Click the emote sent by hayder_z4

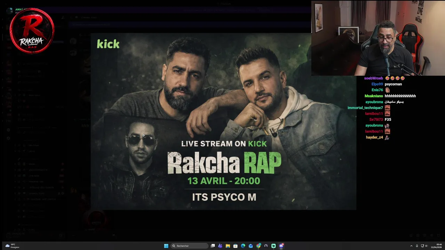[x=387, y=137]
